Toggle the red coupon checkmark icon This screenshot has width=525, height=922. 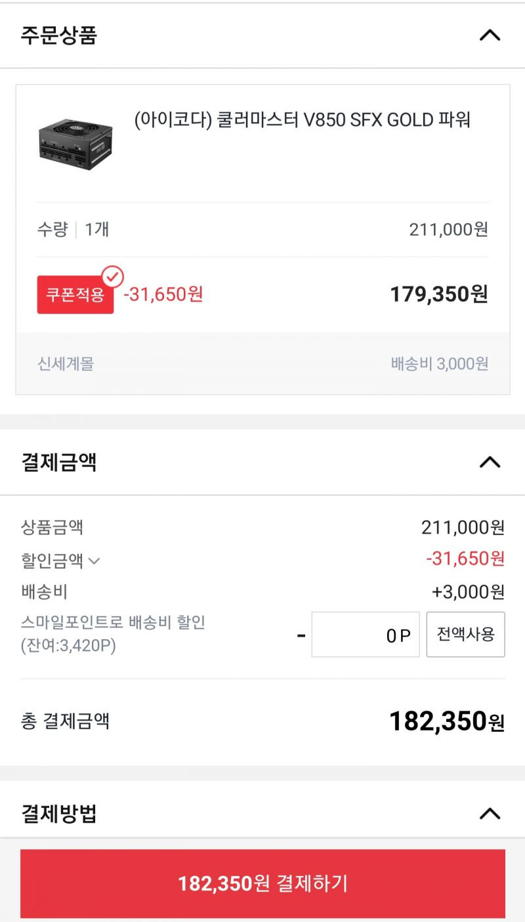click(113, 277)
